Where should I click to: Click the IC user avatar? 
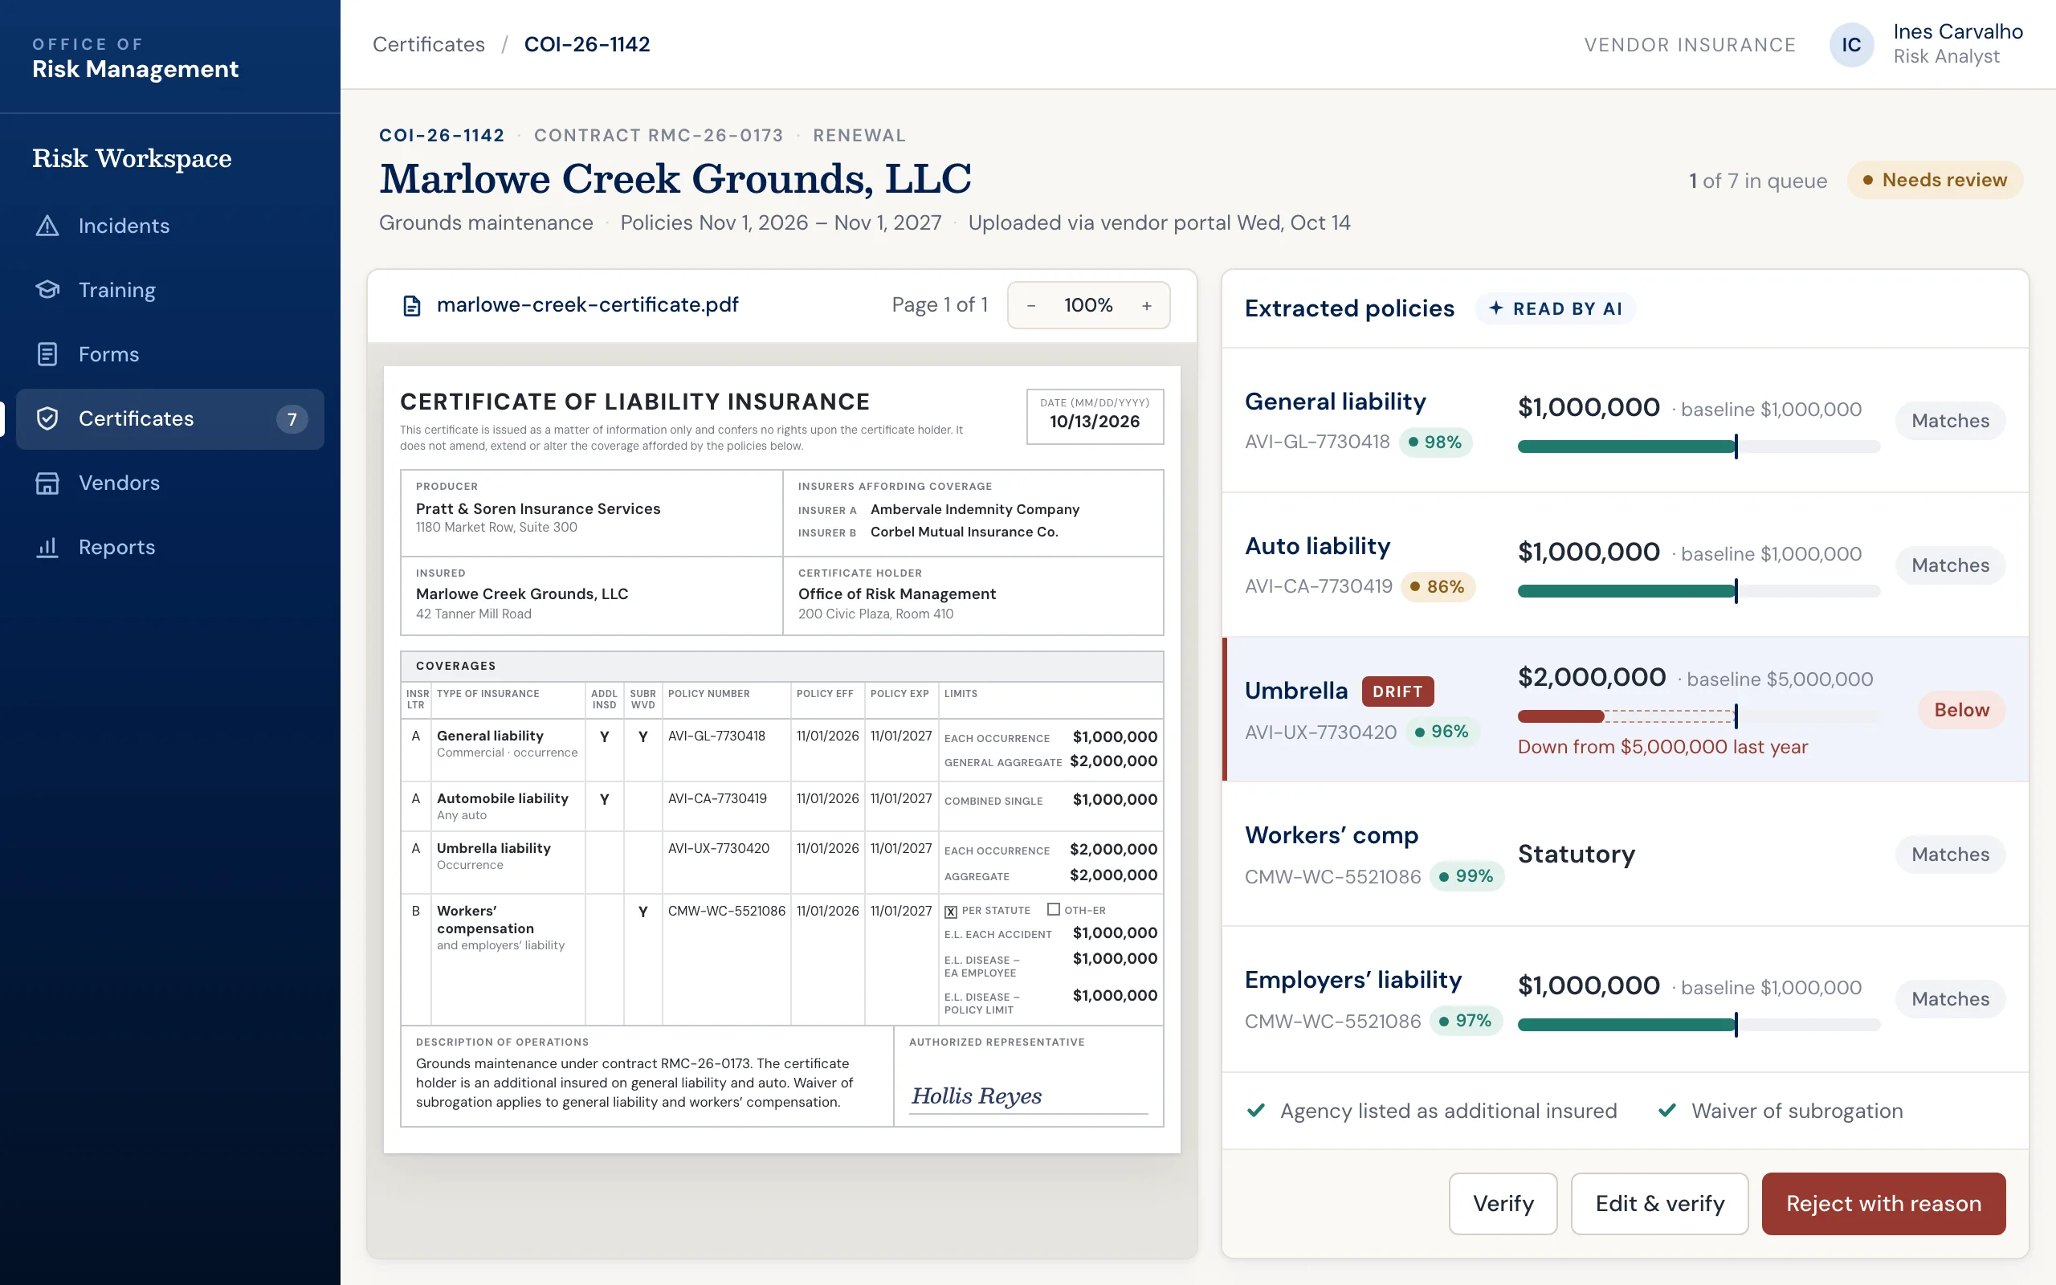click(1851, 45)
